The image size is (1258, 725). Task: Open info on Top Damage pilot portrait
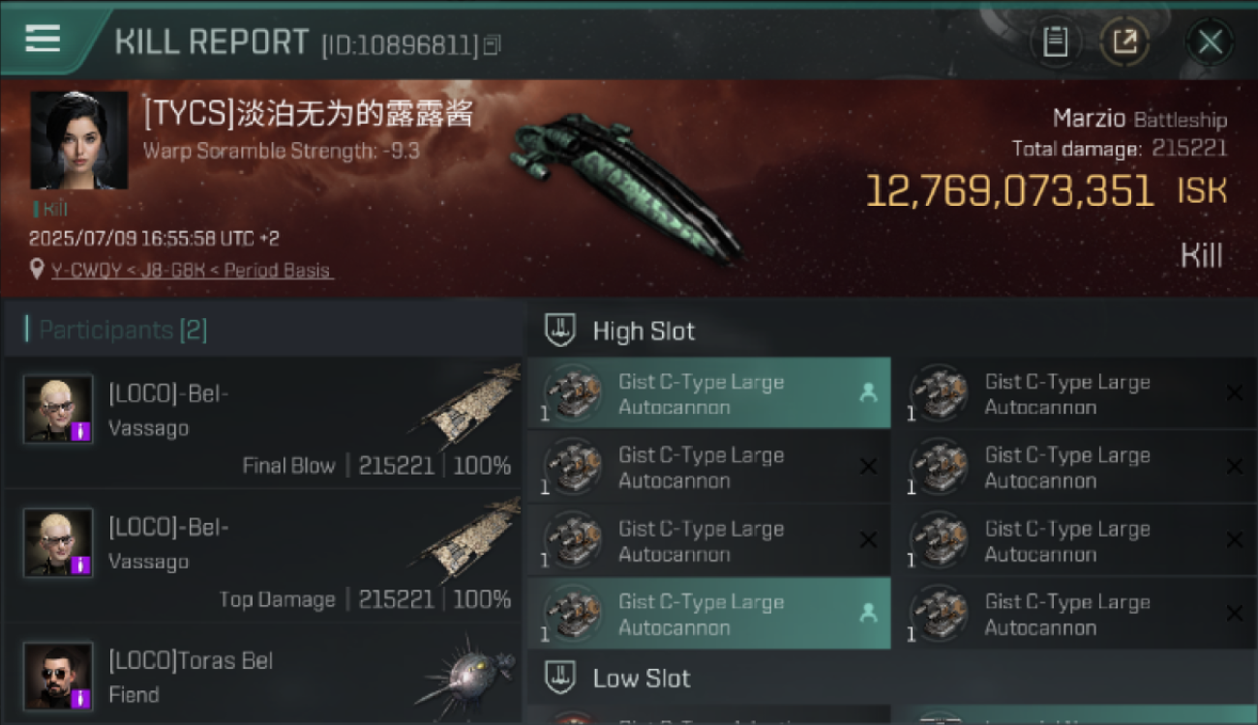click(x=58, y=542)
